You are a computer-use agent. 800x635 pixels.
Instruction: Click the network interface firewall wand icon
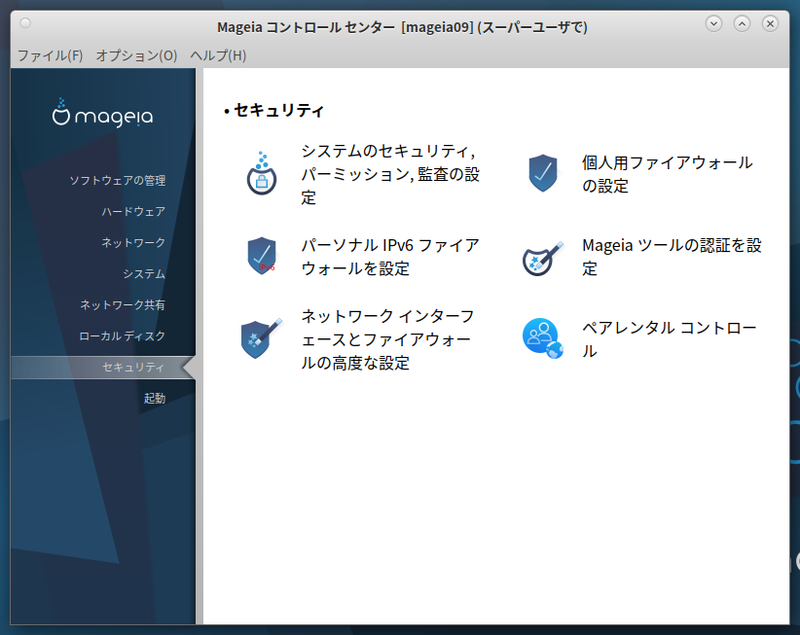tap(261, 339)
